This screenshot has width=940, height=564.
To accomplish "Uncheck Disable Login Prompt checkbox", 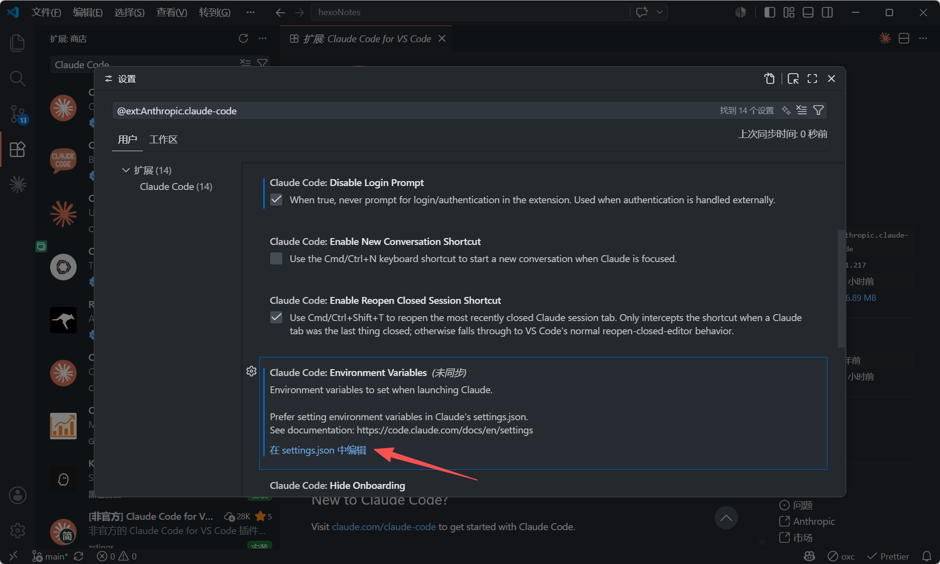I will tap(276, 200).
